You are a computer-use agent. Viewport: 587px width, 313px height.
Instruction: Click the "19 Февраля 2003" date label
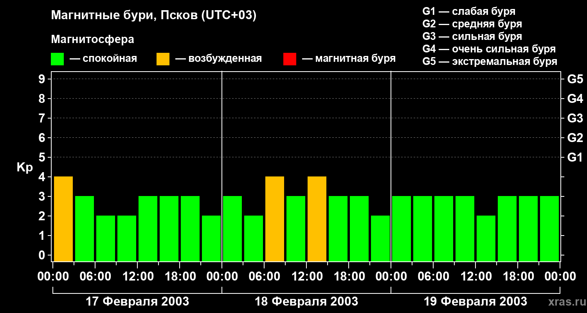pyautogui.click(x=475, y=302)
